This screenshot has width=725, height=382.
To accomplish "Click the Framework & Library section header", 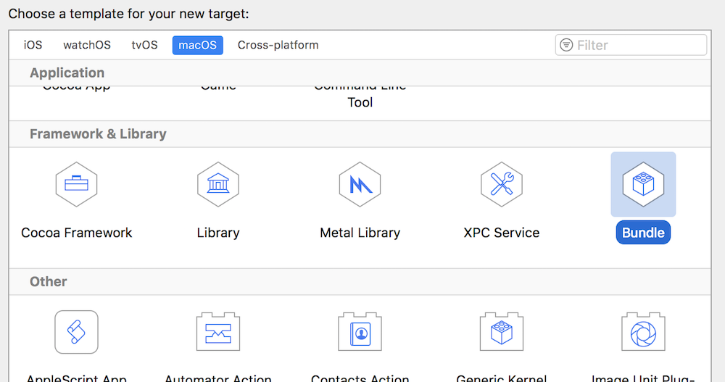I will coord(98,134).
